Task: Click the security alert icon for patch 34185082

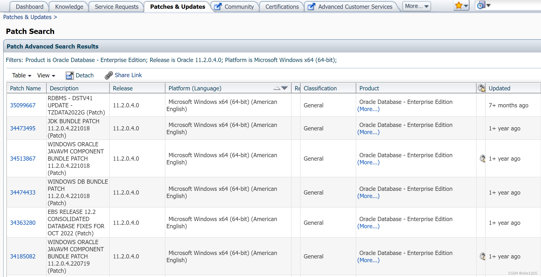Action: click(482, 256)
